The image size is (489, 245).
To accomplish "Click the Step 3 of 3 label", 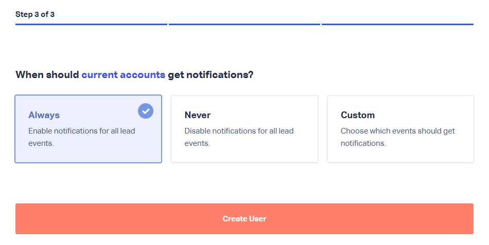I will tap(35, 14).
